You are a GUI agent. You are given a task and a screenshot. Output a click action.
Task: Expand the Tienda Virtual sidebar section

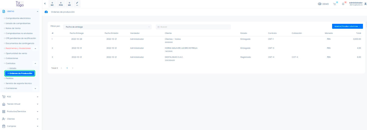20,104
